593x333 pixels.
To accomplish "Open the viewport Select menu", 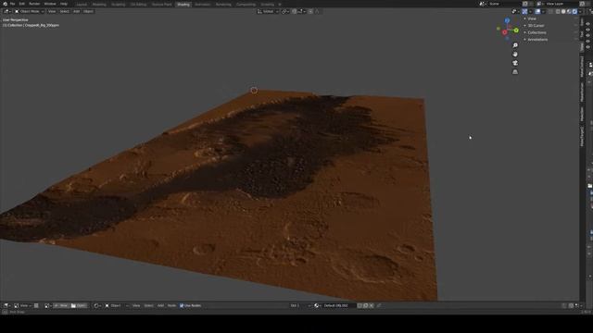I will coord(64,11).
